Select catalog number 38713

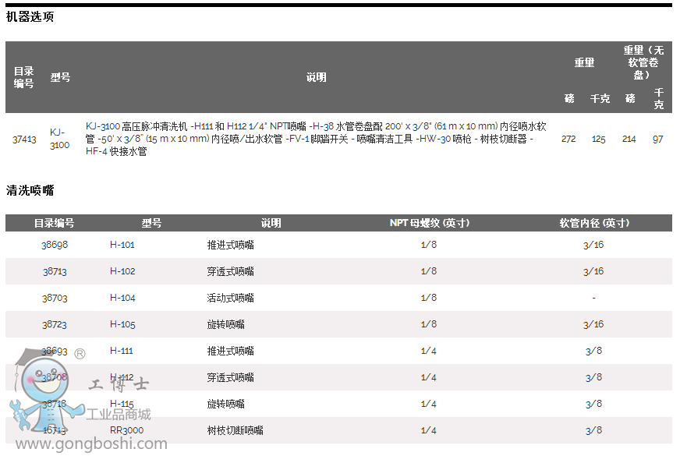coord(55,271)
